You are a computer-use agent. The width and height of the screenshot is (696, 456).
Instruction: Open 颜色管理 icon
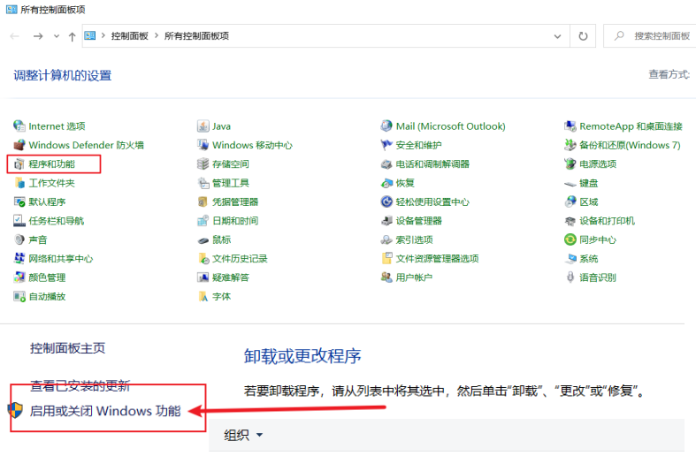click(x=19, y=277)
